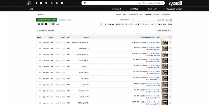Set star rating for the 12" Single CBS release

coord(61,103)
